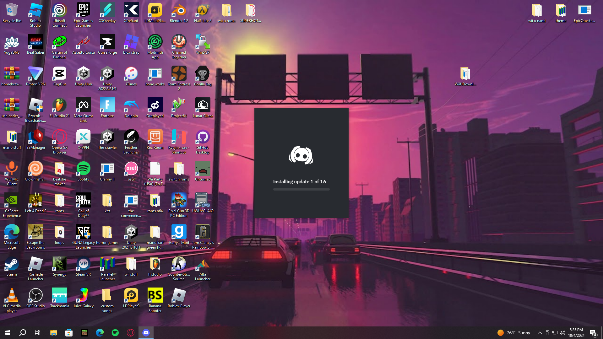Select the Trackmania shortcut
Viewport: 603px width, 339px height.
click(59, 299)
